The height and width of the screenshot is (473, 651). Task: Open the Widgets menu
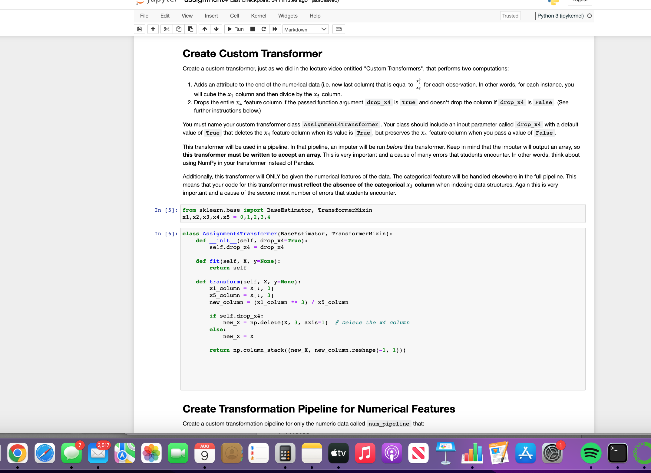pyautogui.click(x=288, y=16)
